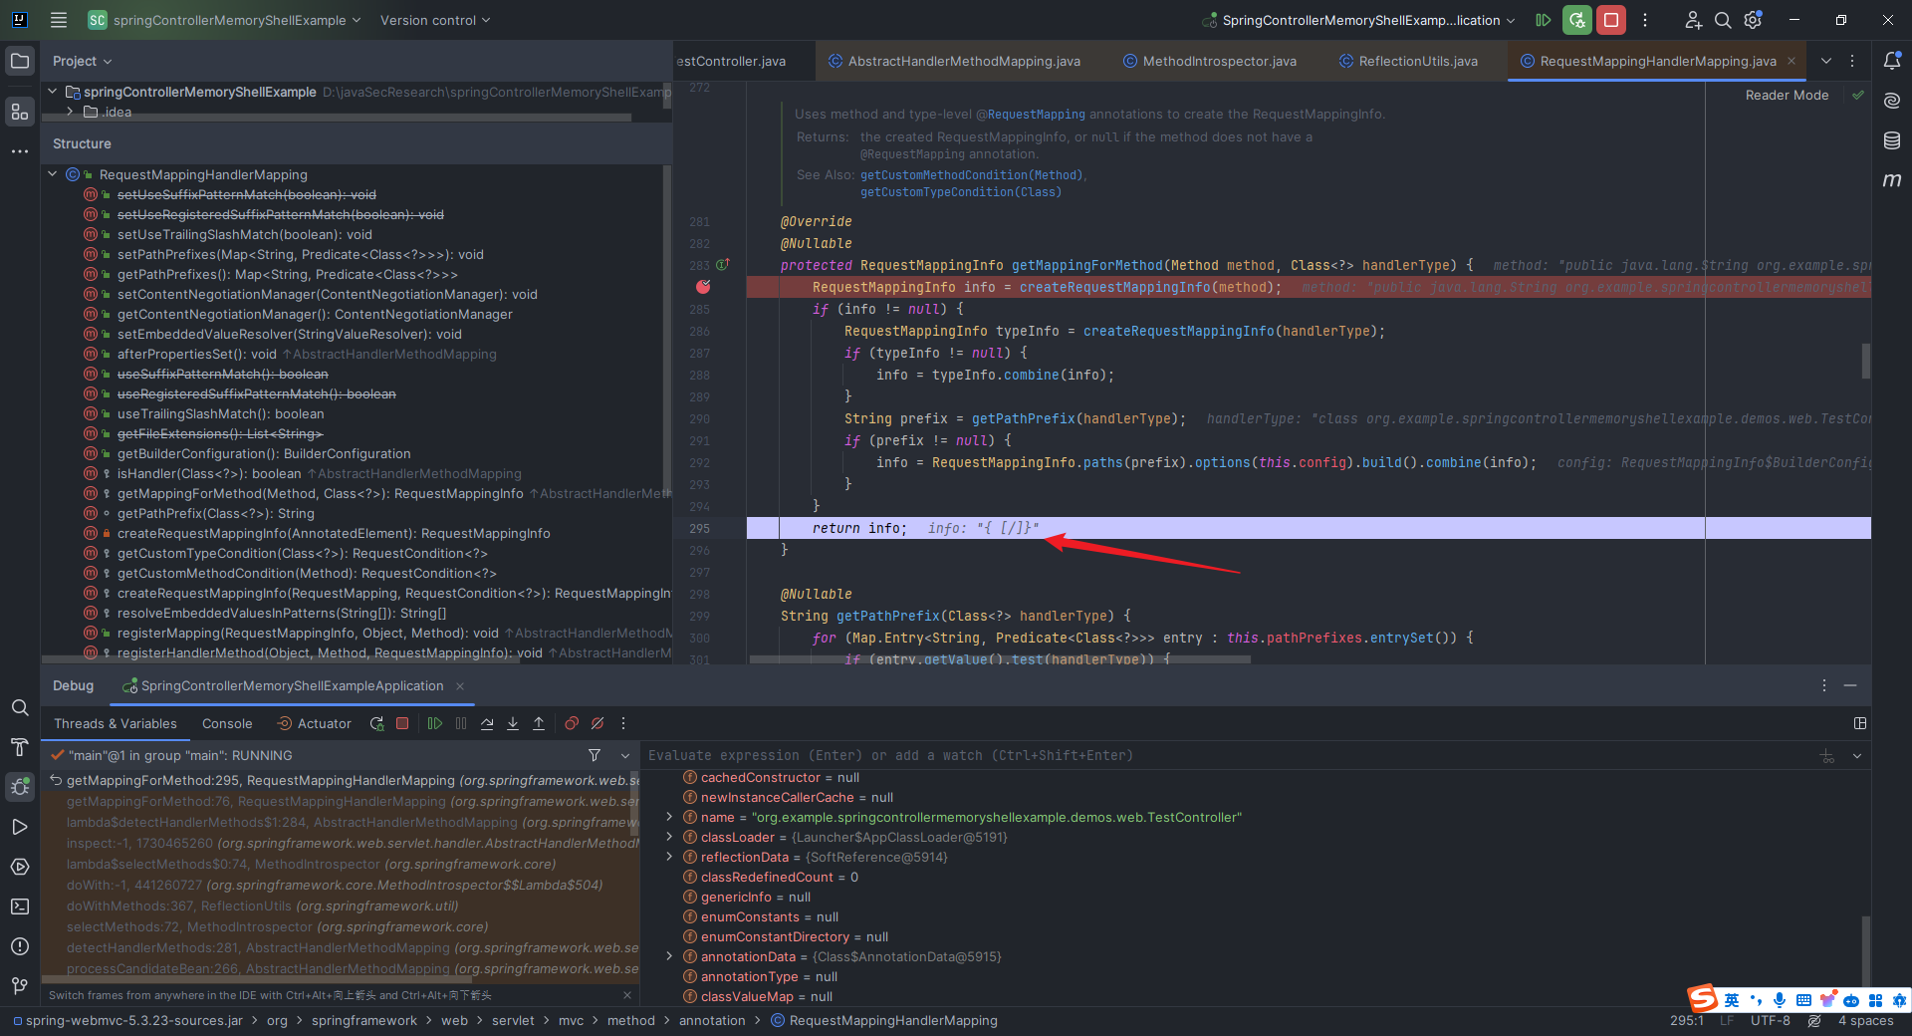Collapse RequestMappingHandlerMapping structure node
Screen dimensions: 1912x1036
pos(52,174)
